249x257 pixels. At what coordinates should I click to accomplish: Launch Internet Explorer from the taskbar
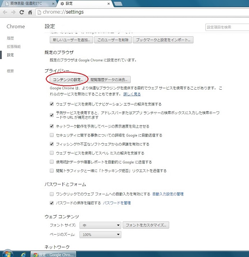pyautogui.click(x=24, y=254)
